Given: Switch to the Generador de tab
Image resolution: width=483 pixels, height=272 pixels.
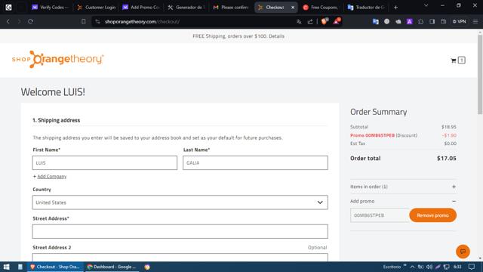Looking at the screenshot, I should click(x=186, y=7).
